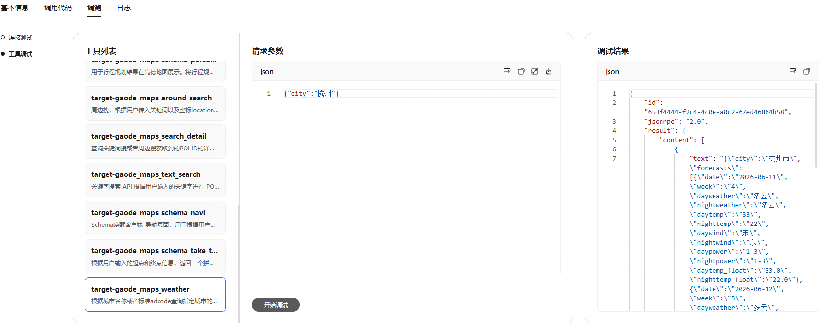Click the \"nighttemp\":\"22\" text in result
821x323 pixels.
[727, 224]
